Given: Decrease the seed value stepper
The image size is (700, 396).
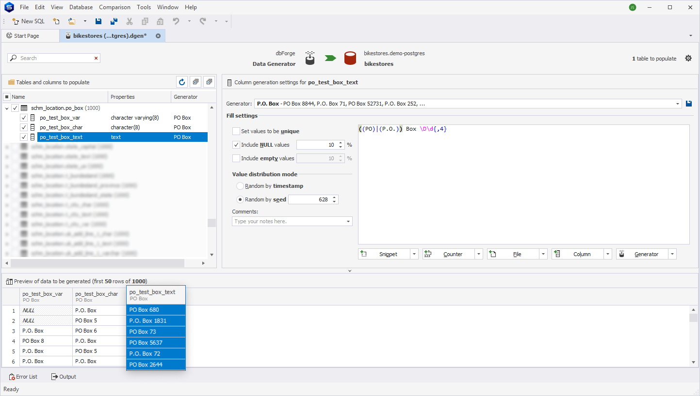Looking at the screenshot, I should point(335,201).
